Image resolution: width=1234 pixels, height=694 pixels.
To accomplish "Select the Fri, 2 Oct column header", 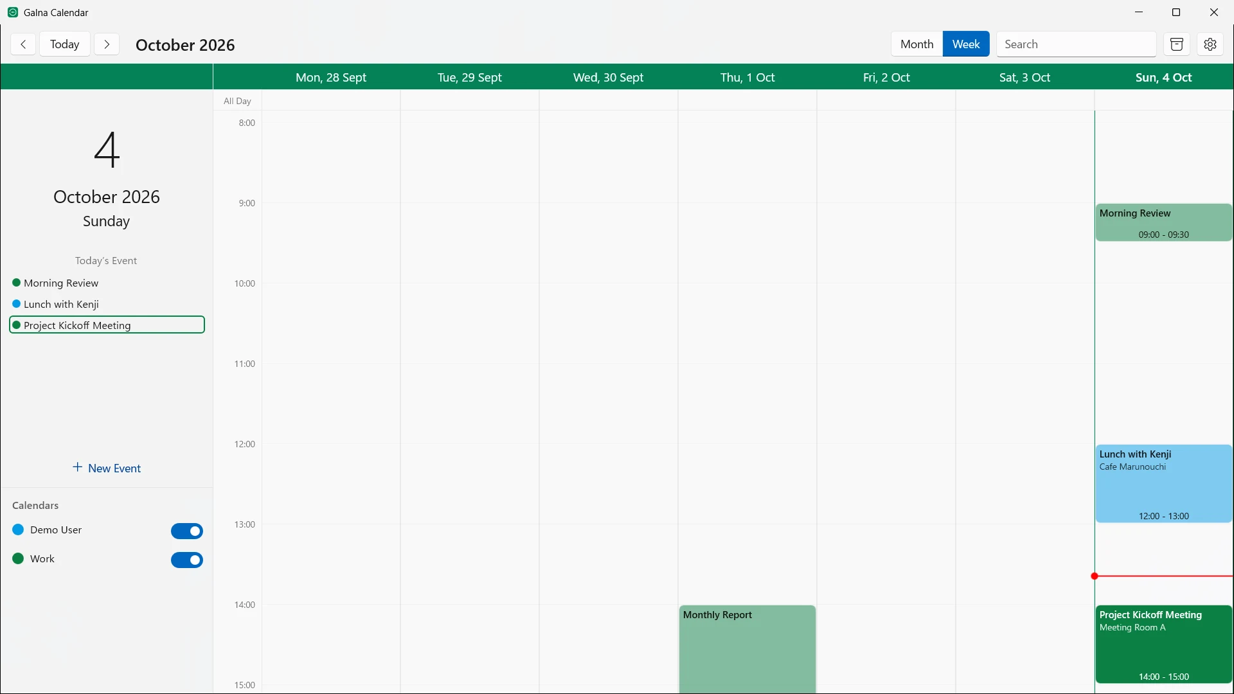I will click(886, 77).
